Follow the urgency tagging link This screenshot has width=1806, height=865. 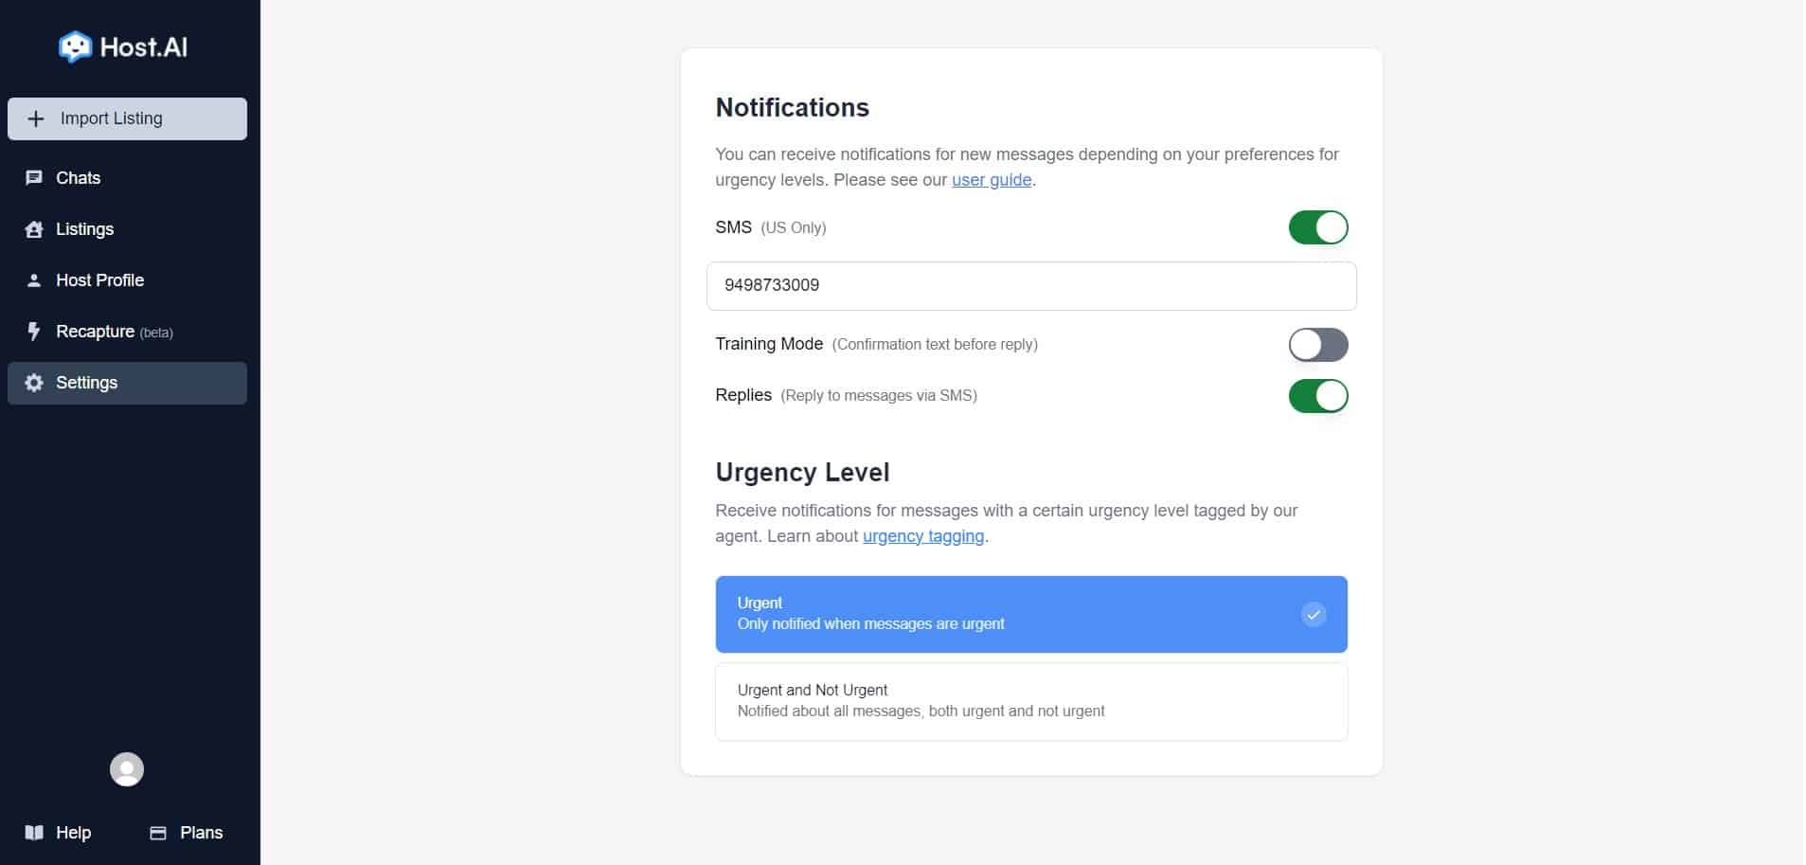click(x=922, y=536)
